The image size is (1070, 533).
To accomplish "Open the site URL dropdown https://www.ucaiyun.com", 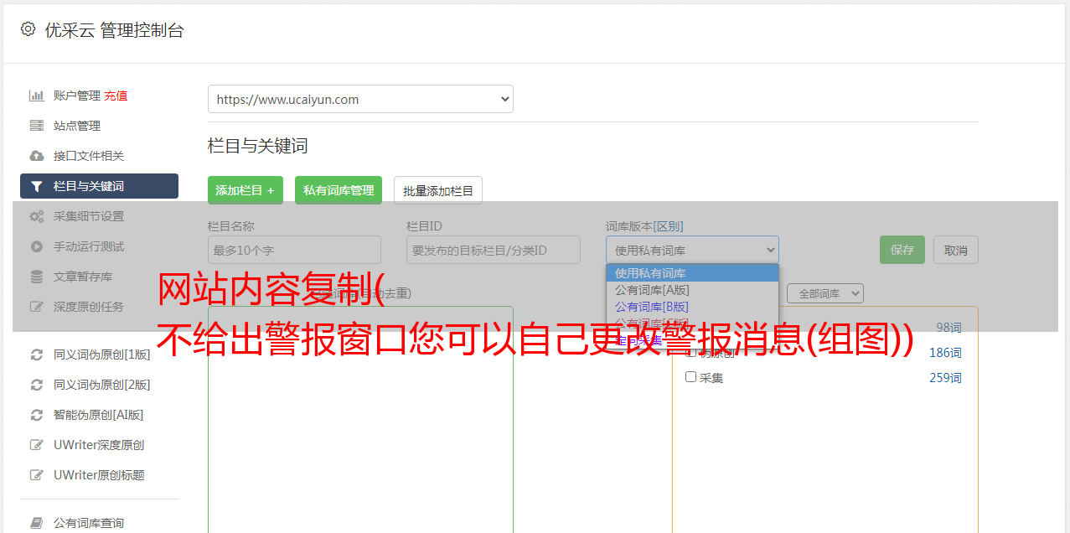I will pos(360,99).
